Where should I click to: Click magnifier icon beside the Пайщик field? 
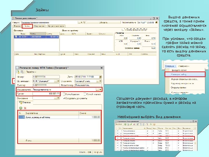click(84, 22)
